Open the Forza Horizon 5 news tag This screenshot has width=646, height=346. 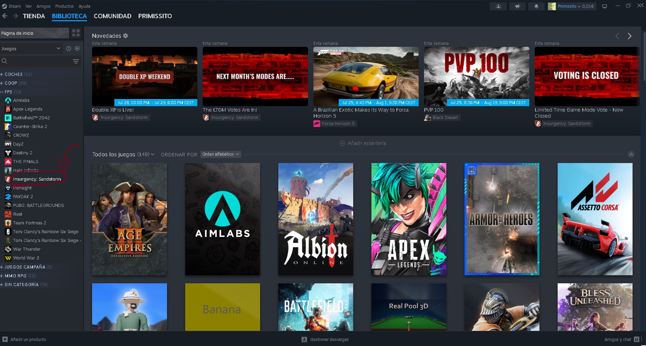tap(335, 124)
